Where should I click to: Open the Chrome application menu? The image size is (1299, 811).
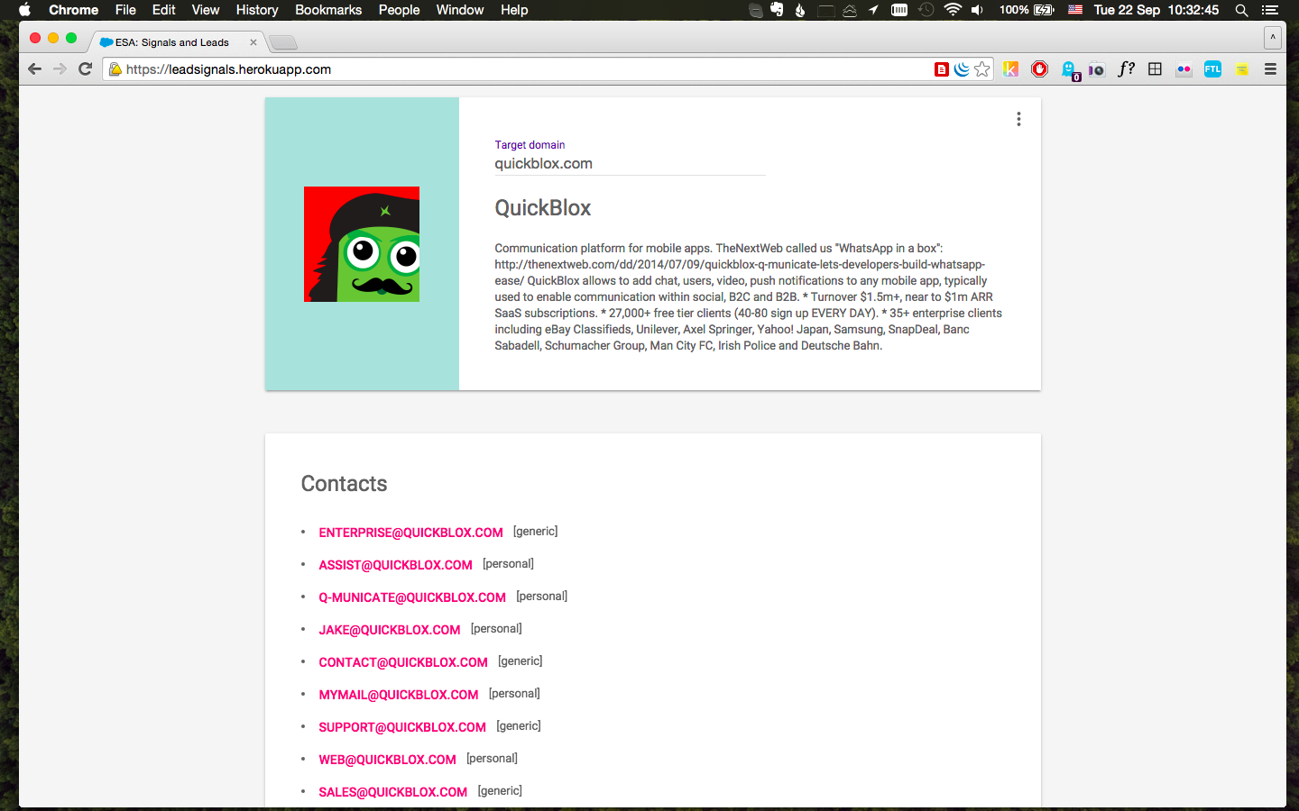click(x=73, y=10)
